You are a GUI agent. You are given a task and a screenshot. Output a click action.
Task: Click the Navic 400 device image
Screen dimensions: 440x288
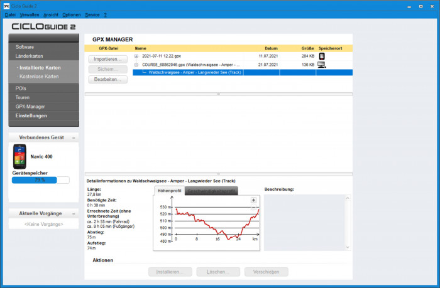coord(19,156)
